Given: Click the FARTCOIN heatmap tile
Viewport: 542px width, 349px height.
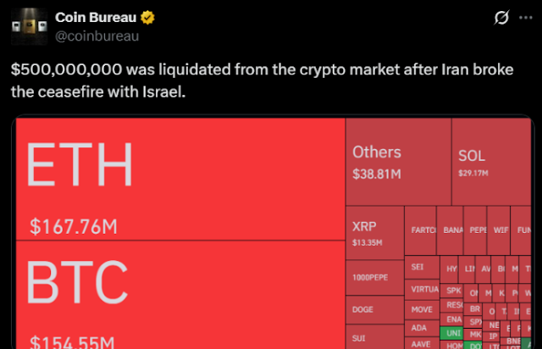Looking at the screenshot, I should [420, 230].
